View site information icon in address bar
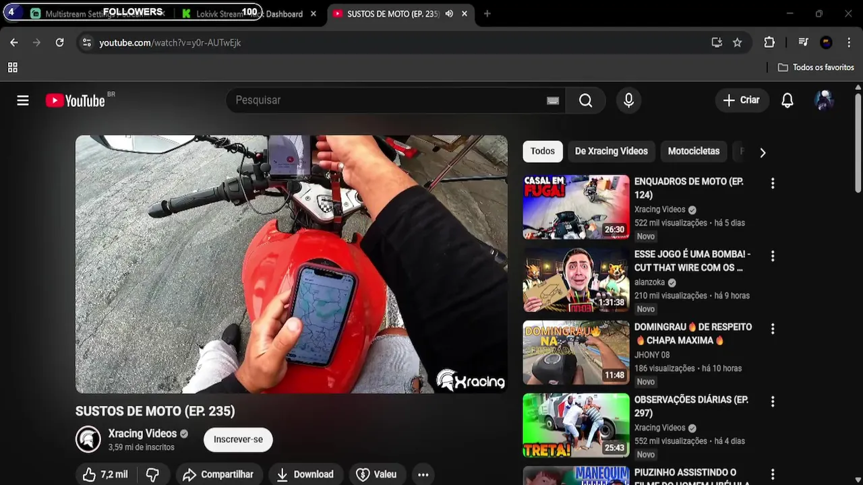 point(86,42)
